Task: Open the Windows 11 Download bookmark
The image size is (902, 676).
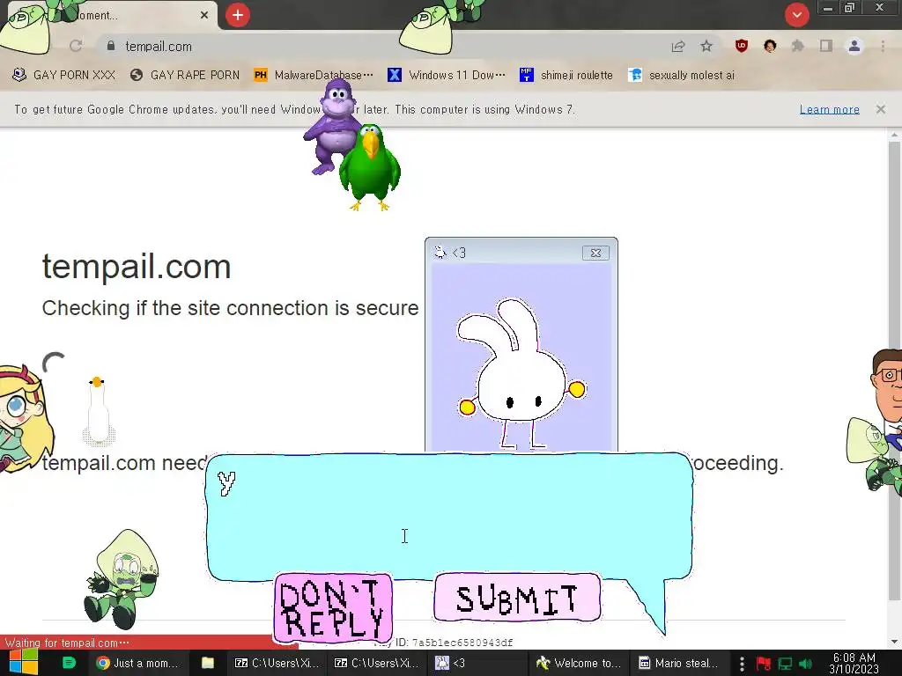Action: (x=447, y=76)
